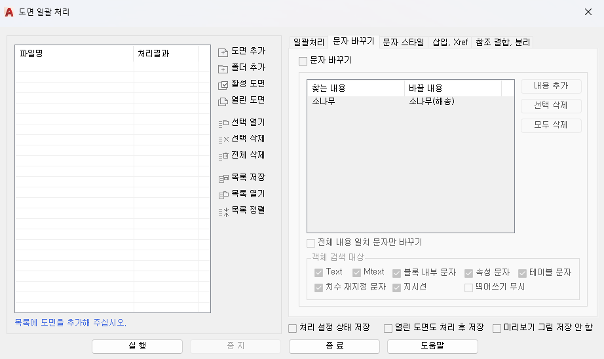Click 선택 삭제 button next to replace list
Screen dimensions: 604x359
point(551,105)
